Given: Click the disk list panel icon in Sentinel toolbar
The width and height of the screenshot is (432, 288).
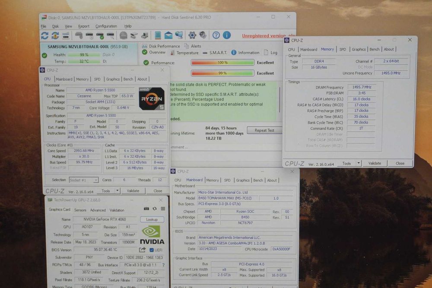Looking at the screenshot, I should point(66,35).
